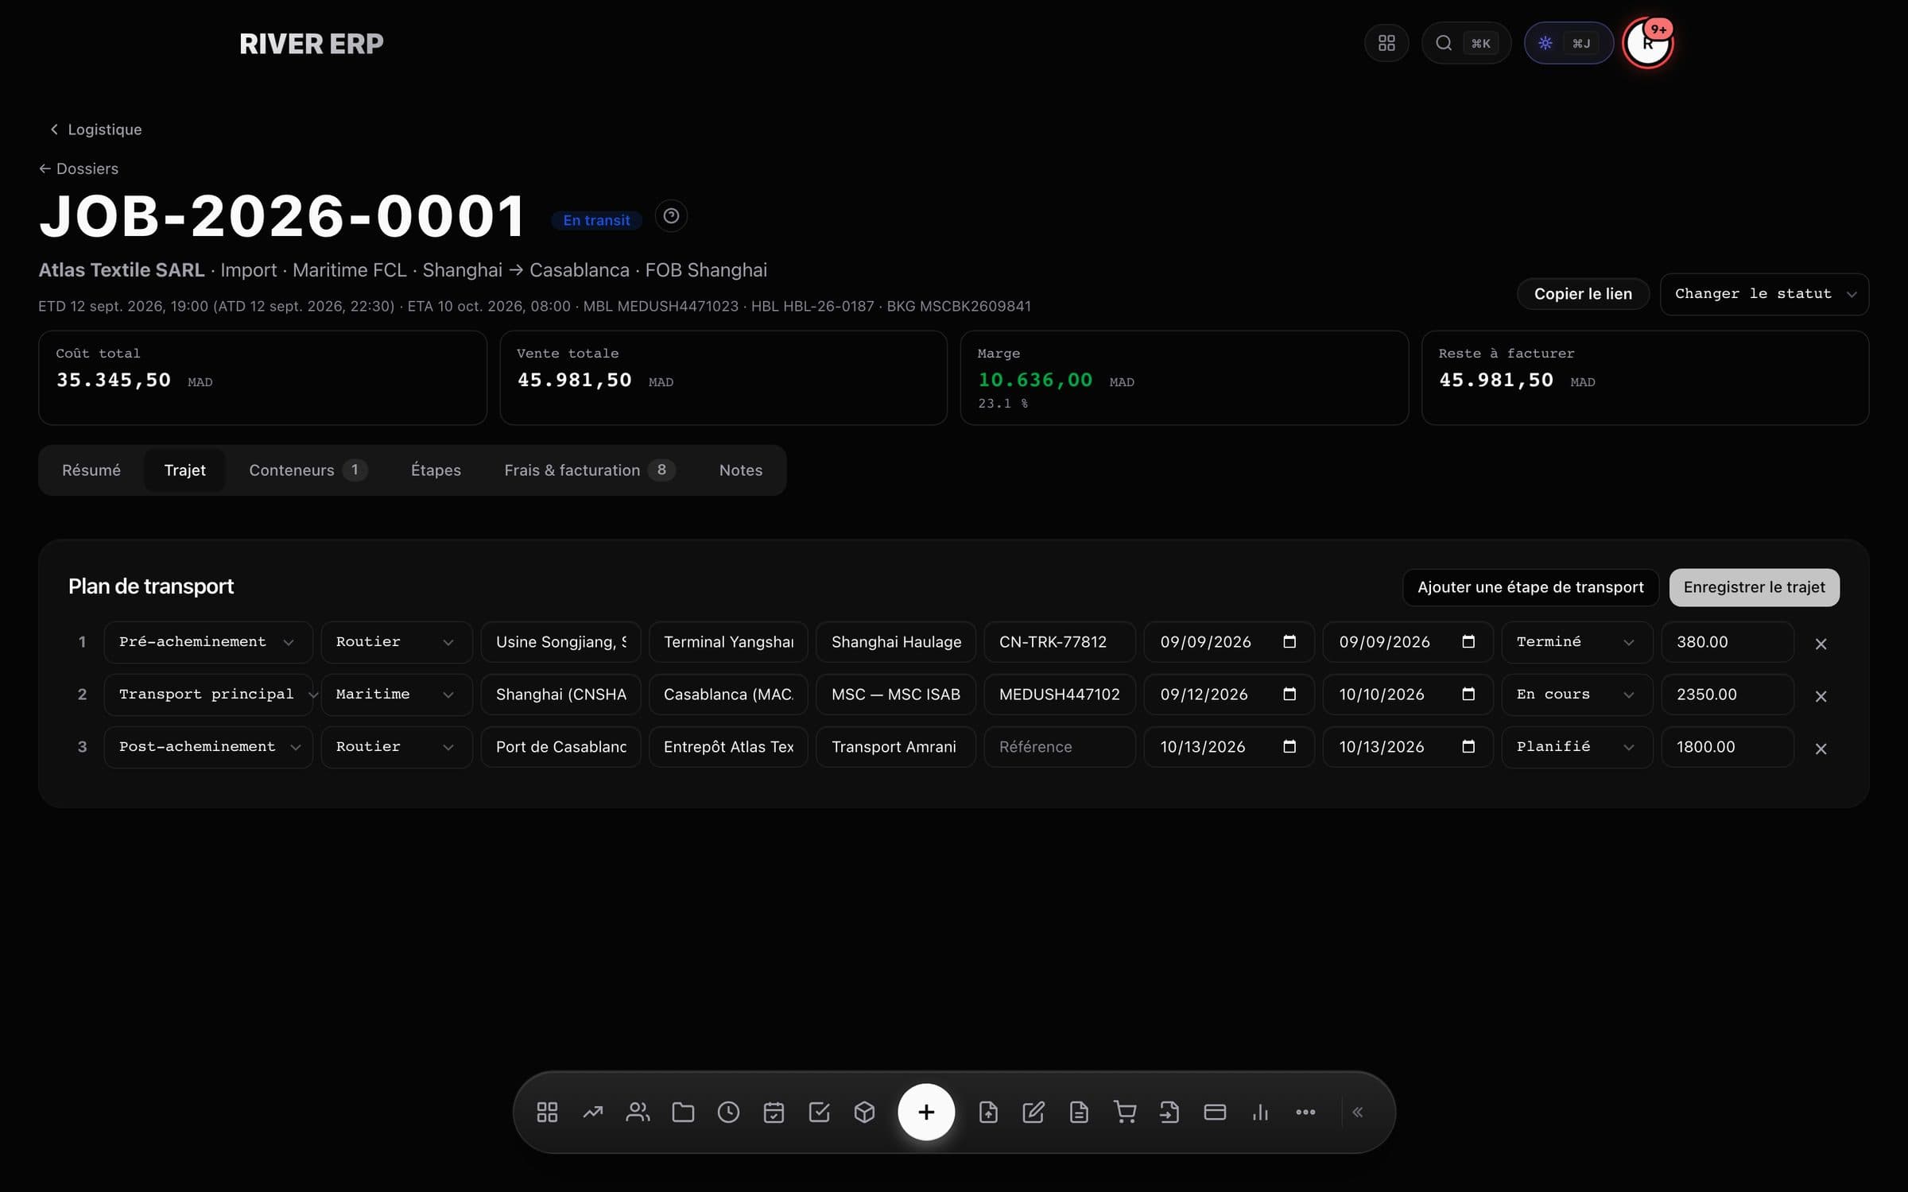The height and width of the screenshot is (1192, 1908).
Task: Edit the 2350.00 cost field
Action: tap(1728, 695)
